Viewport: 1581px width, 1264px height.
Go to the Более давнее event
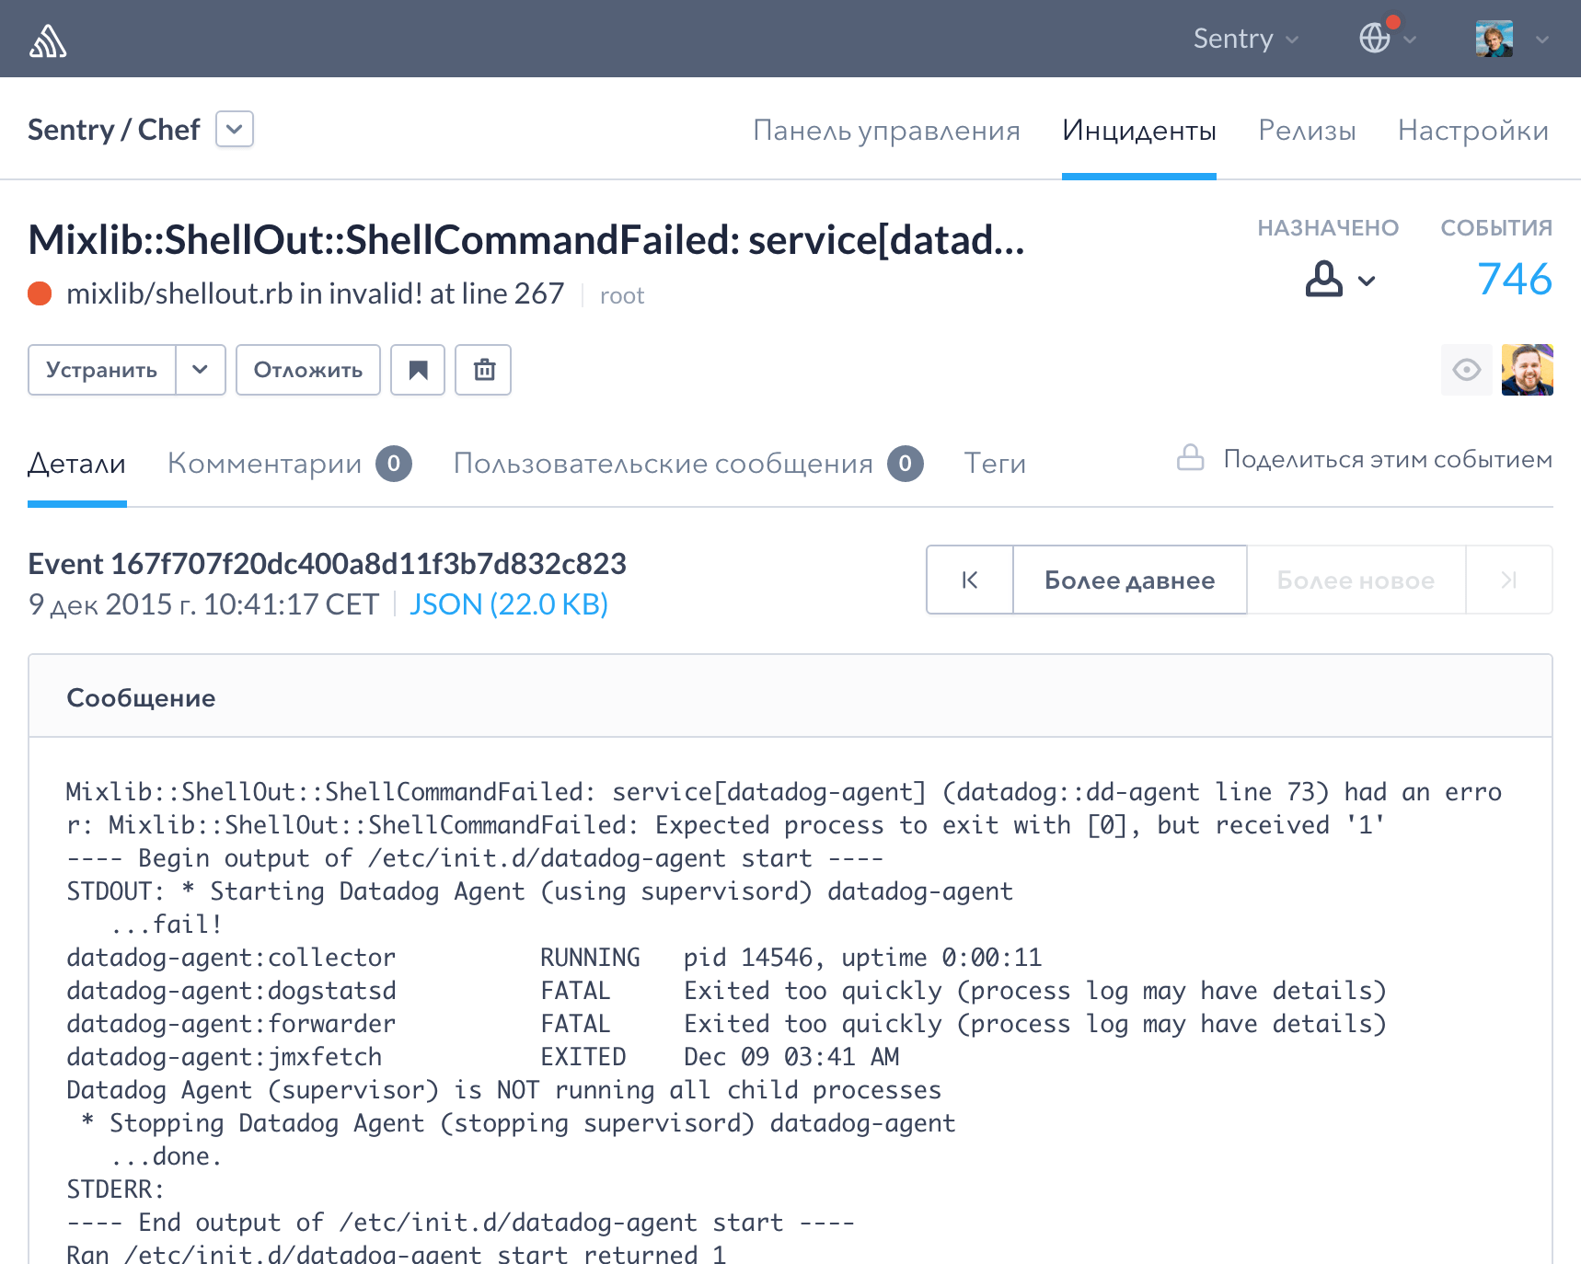[1130, 580]
